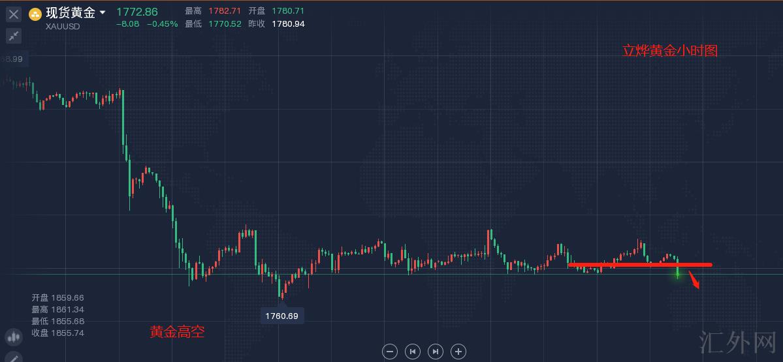Click the red horizontal resistance line

[x=639, y=265]
